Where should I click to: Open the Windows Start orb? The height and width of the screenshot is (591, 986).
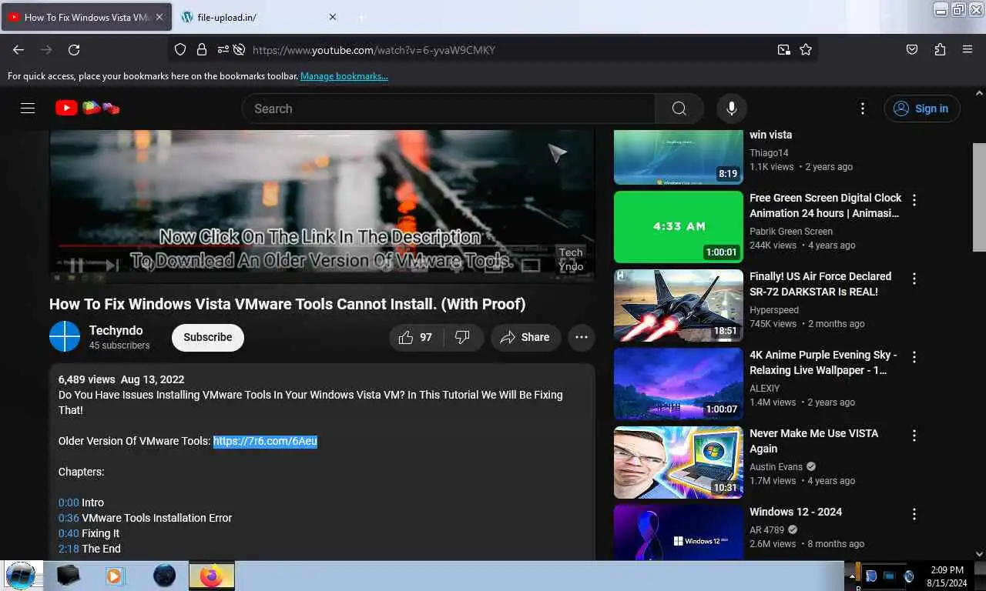pos(20,575)
